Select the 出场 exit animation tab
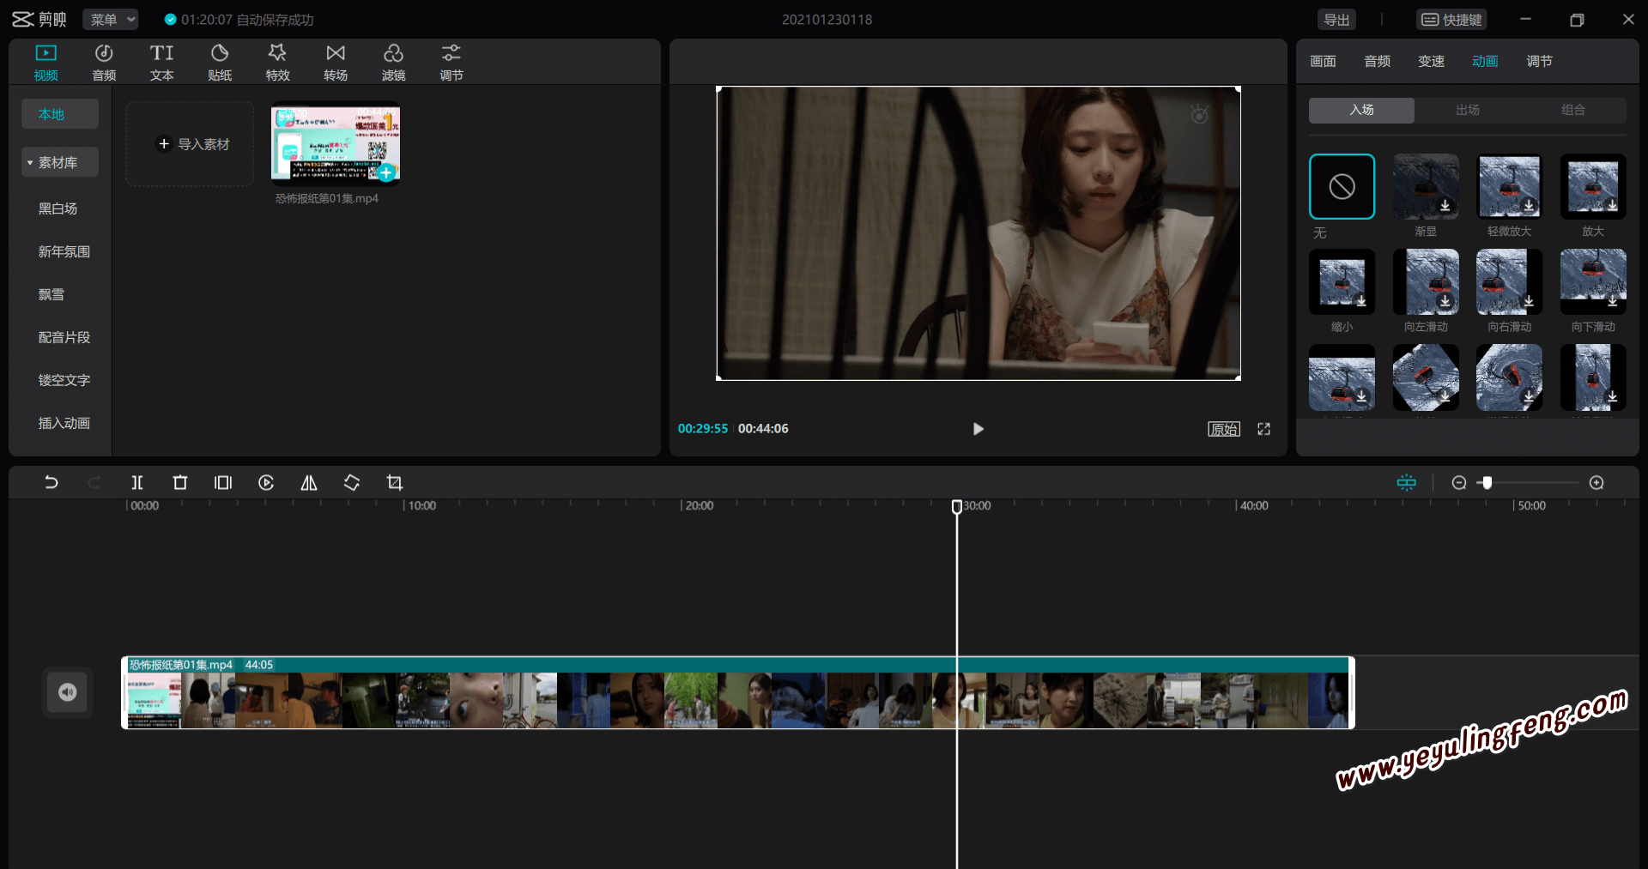Screen dimensions: 1648x869 (x=1468, y=110)
